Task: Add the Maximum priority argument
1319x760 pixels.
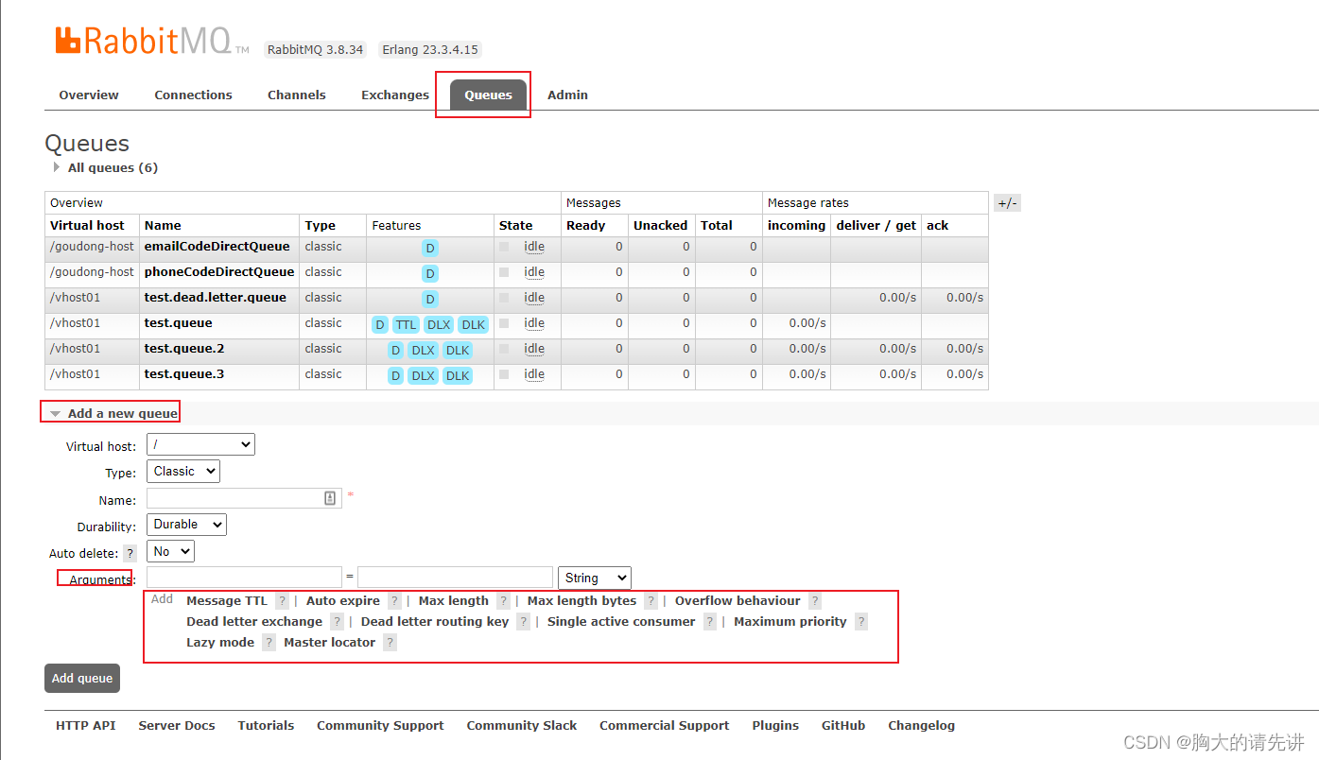Action: click(x=790, y=622)
